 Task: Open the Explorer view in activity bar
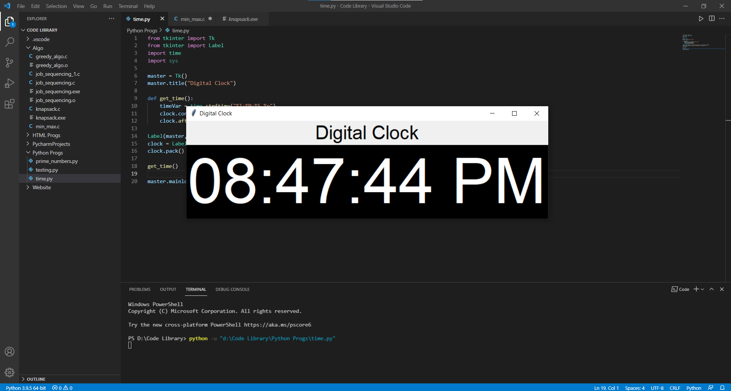coord(10,22)
